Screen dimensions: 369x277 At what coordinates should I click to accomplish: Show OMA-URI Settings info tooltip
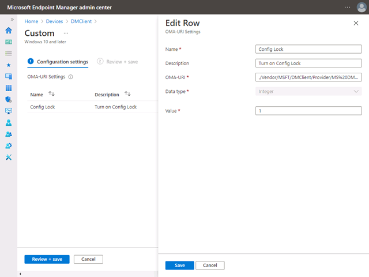(70, 77)
